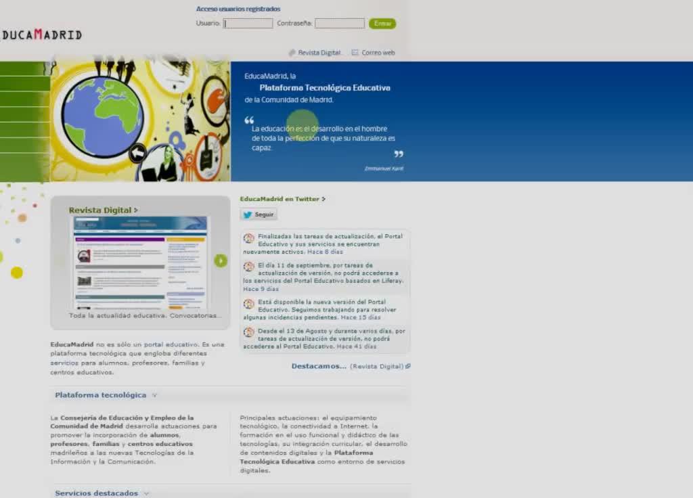Click 'Hace 9 días' tweet timestamp

coord(261,289)
